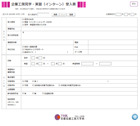Check the 自社へ直接応募 checkbox

pos(23,47)
